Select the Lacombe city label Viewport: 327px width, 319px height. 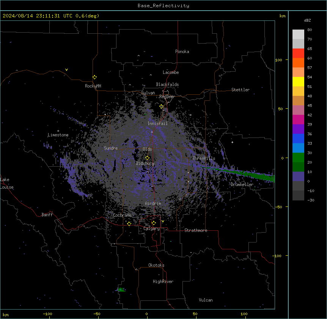[x=171, y=72]
